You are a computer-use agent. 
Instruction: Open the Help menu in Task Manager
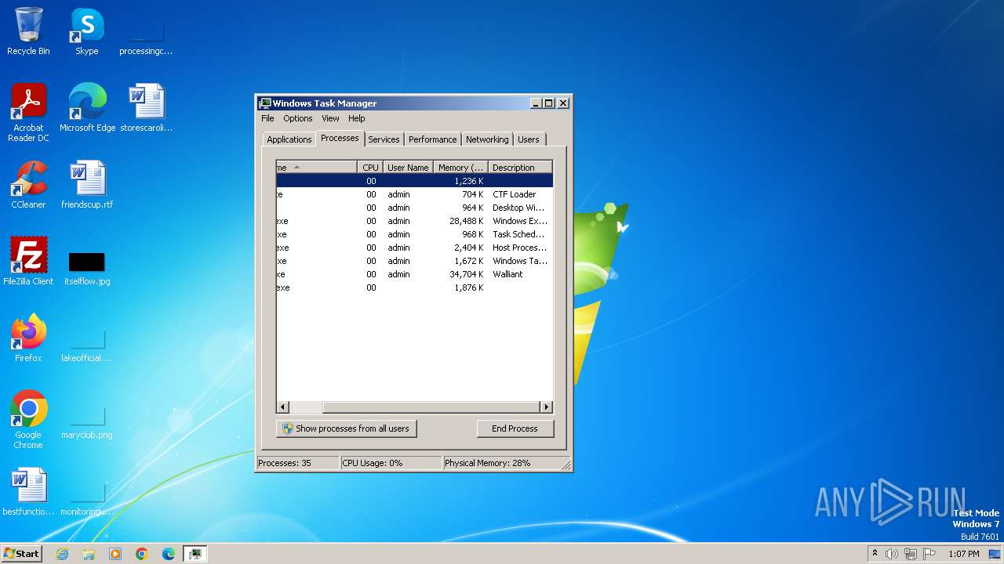point(357,118)
